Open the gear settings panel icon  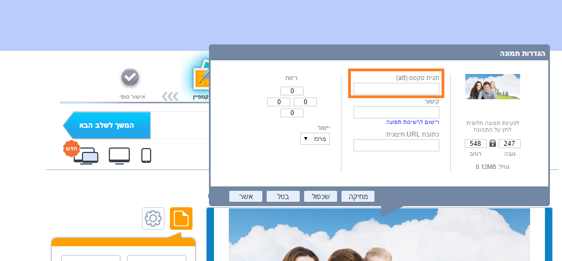153,218
